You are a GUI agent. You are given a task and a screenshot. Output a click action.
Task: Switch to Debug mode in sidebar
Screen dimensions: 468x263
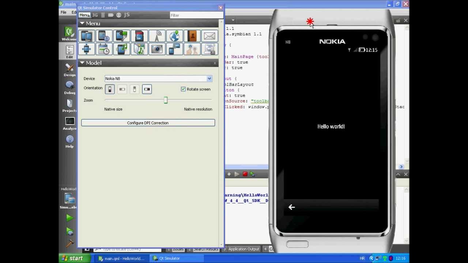(69, 88)
